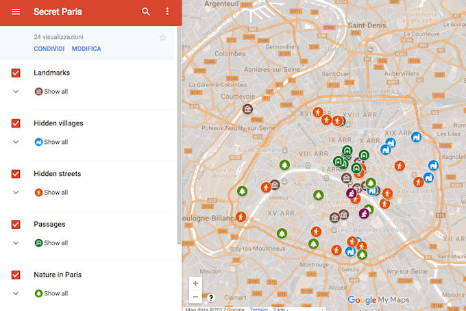
Task: Click the search magnifier icon
Action: (x=146, y=12)
